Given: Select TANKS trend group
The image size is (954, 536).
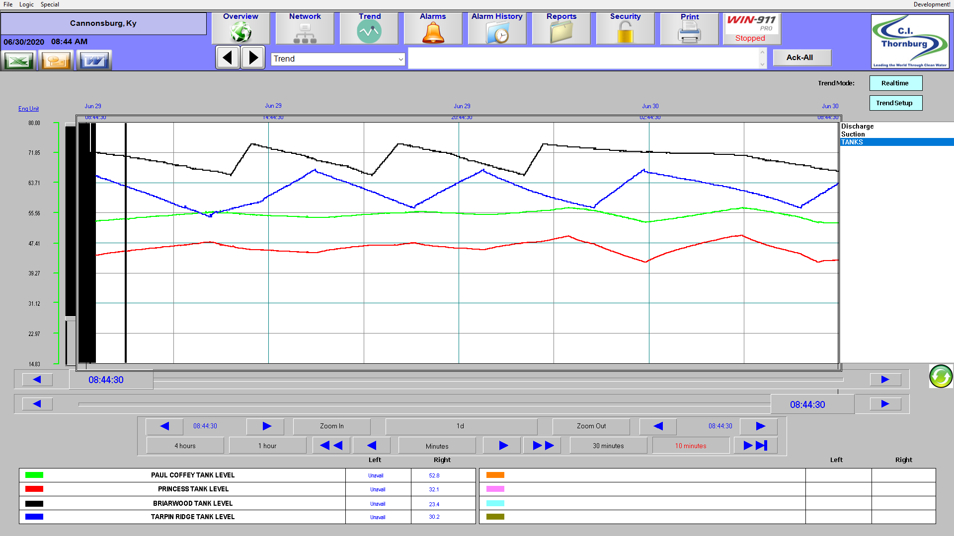Looking at the screenshot, I should [x=897, y=142].
